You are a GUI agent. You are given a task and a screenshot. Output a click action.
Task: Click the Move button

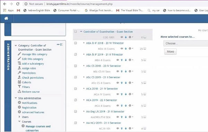[x=171, y=51]
